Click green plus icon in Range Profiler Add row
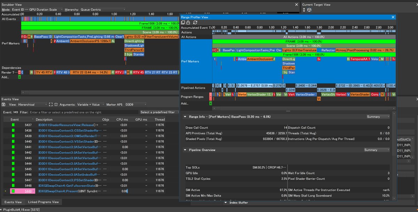418x212 pixels. pos(210,103)
